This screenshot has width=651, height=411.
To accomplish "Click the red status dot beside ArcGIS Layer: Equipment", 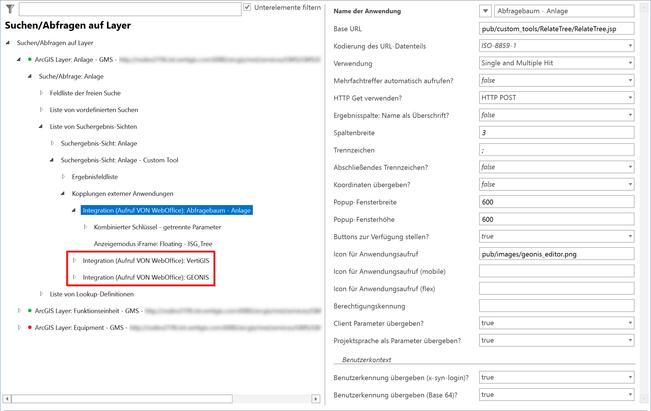I will pyautogui.click(x=29, y=328).
